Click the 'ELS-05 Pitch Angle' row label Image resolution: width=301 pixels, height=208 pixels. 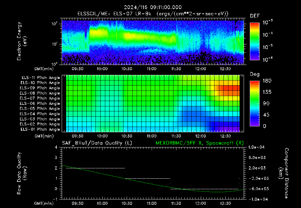[x=40, y=109]
